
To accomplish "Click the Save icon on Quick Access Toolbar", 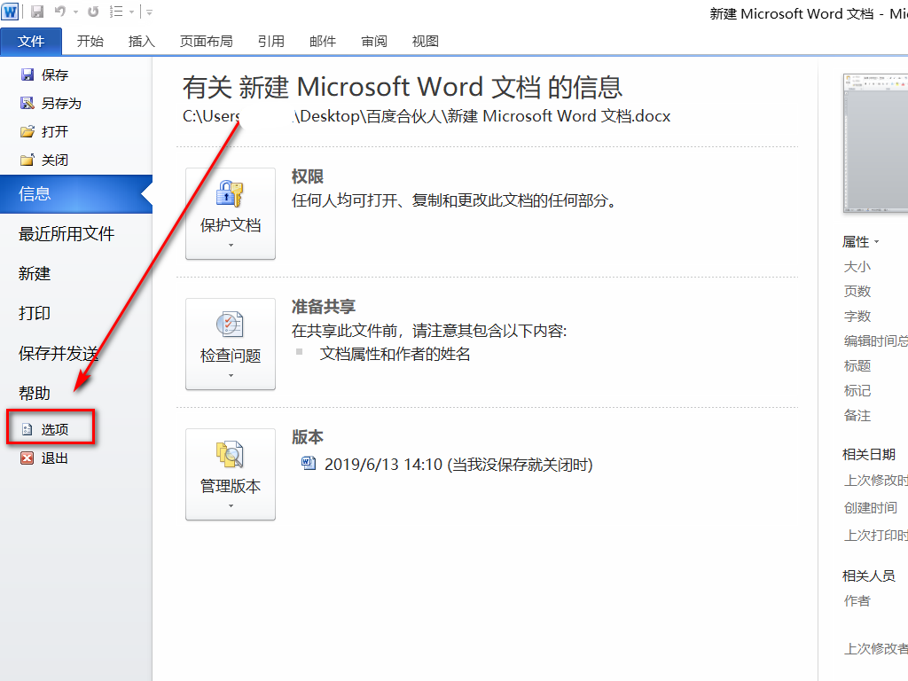I will tap(36, 12).
